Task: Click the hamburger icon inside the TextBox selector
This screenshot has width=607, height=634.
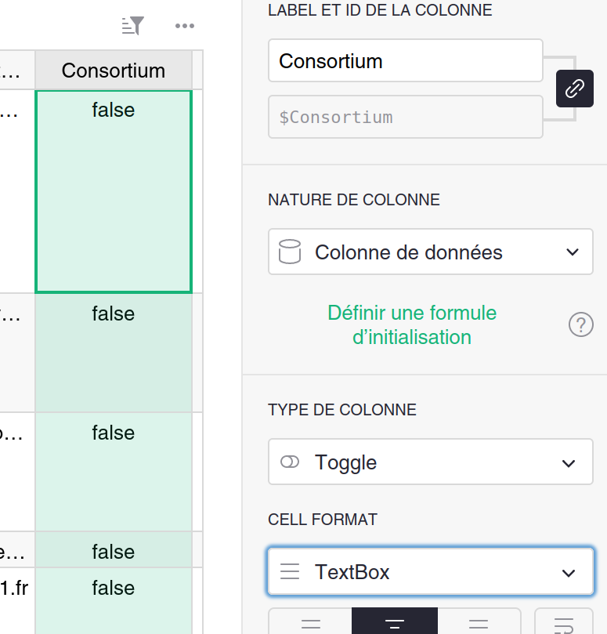Action: (290, 572)
